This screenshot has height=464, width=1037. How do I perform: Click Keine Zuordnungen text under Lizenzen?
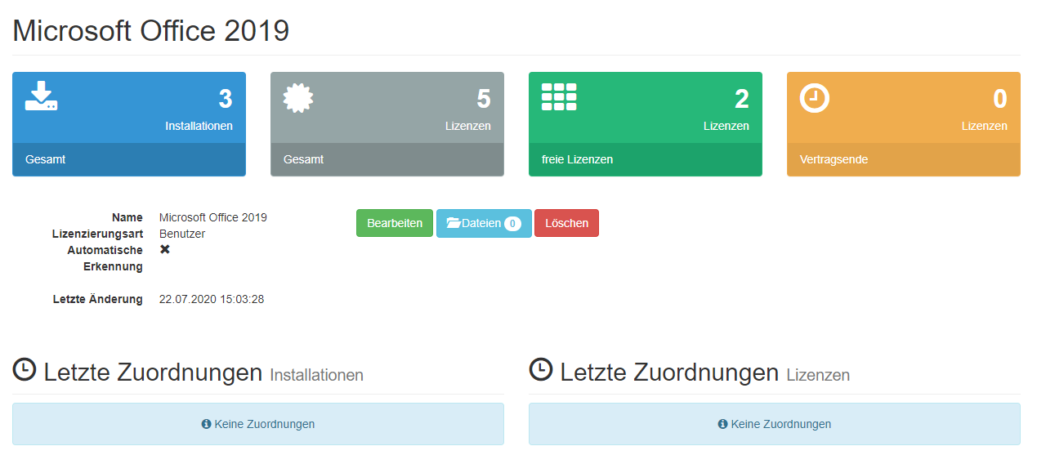coord(780,424)
